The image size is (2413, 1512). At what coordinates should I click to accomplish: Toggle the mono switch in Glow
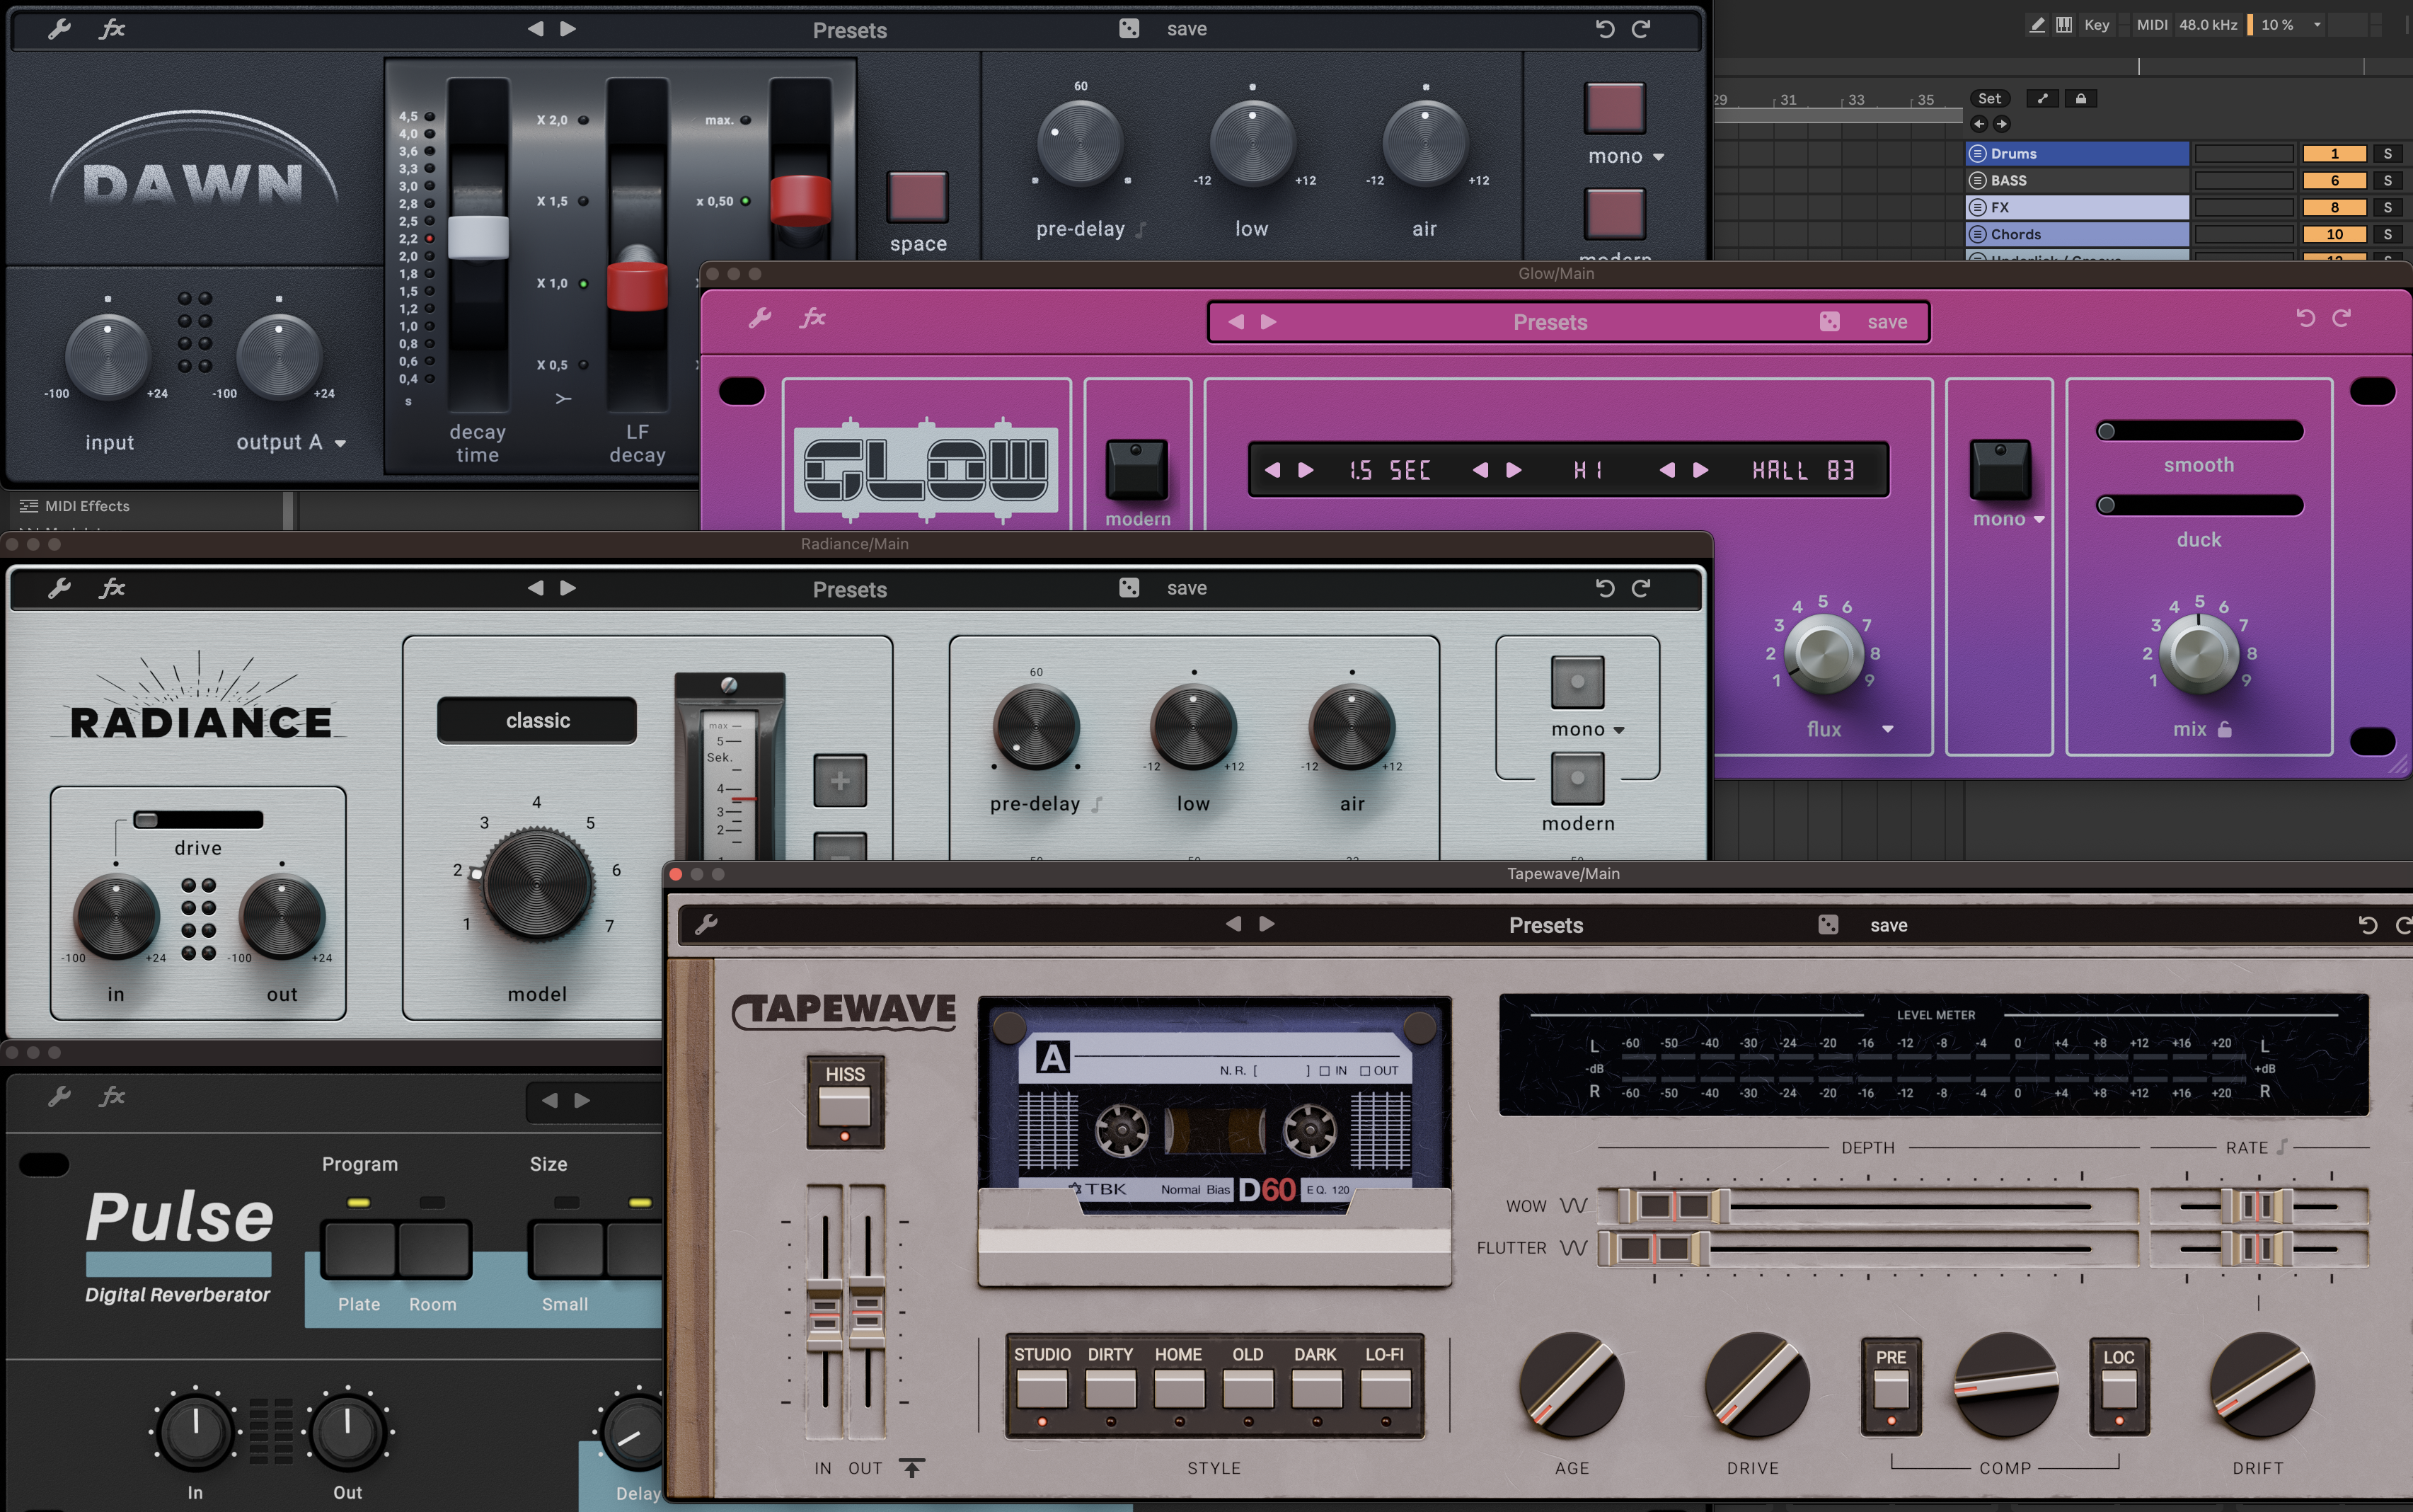tap(2000, 469)
